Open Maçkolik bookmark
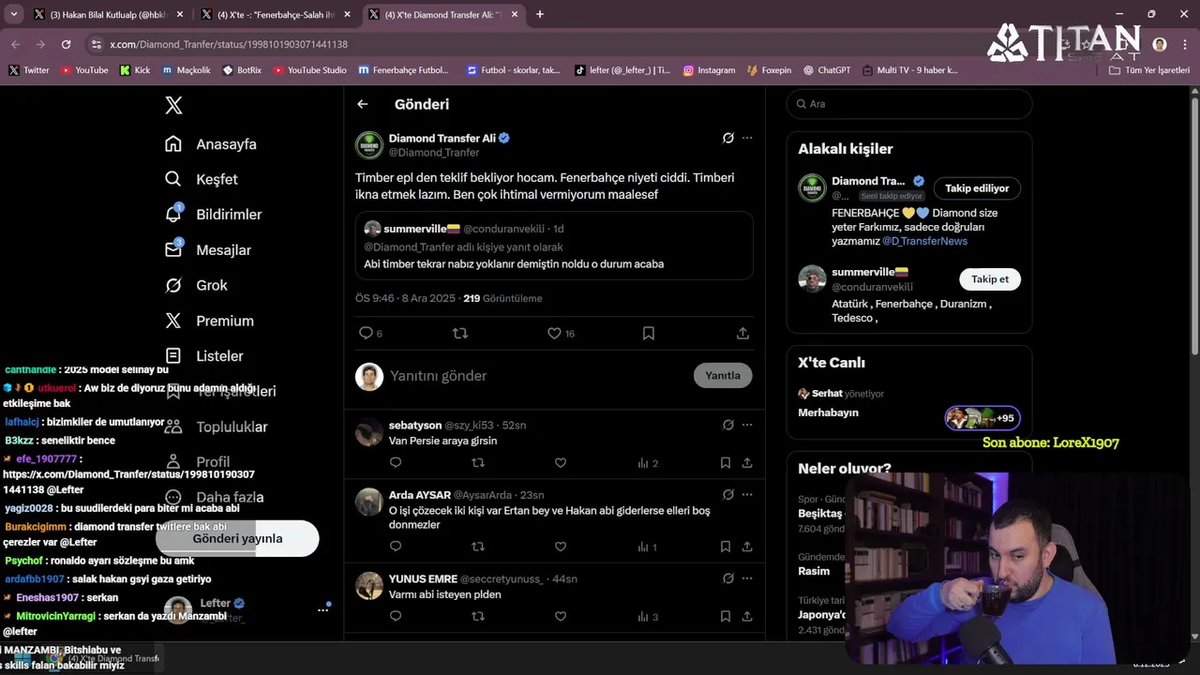This screenshot has height=675, width=1200. [187, 70]
